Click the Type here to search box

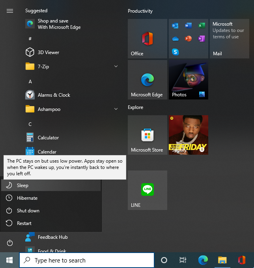(87, 260)
